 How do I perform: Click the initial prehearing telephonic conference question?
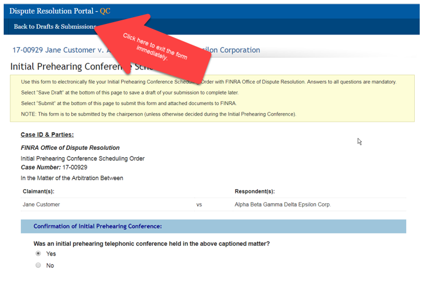pos(151,243)
